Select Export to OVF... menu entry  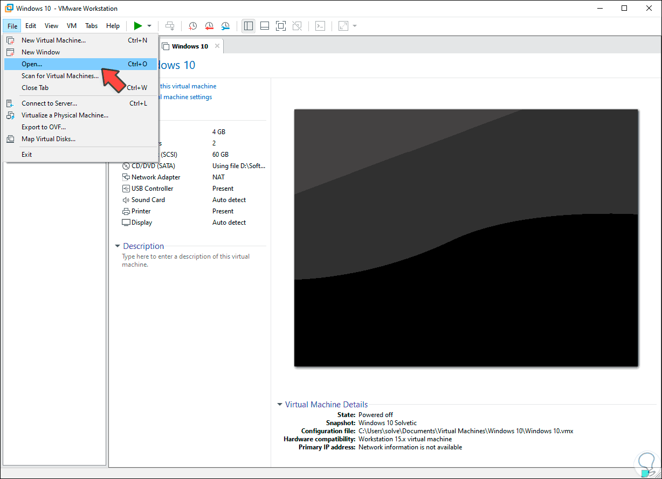click(80, 127)
